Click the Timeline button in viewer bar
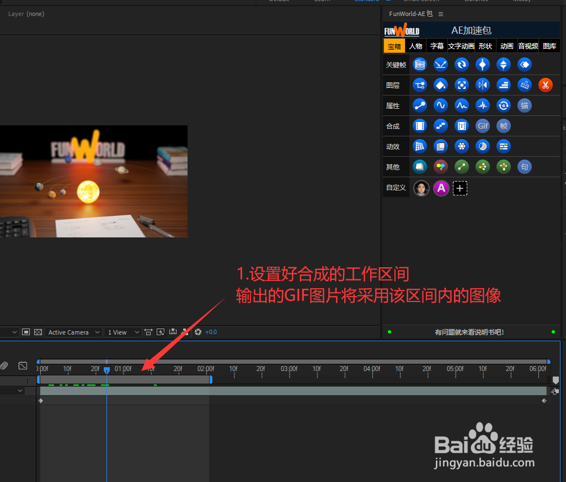Screen dimensions: 566x482 (173, 332)
